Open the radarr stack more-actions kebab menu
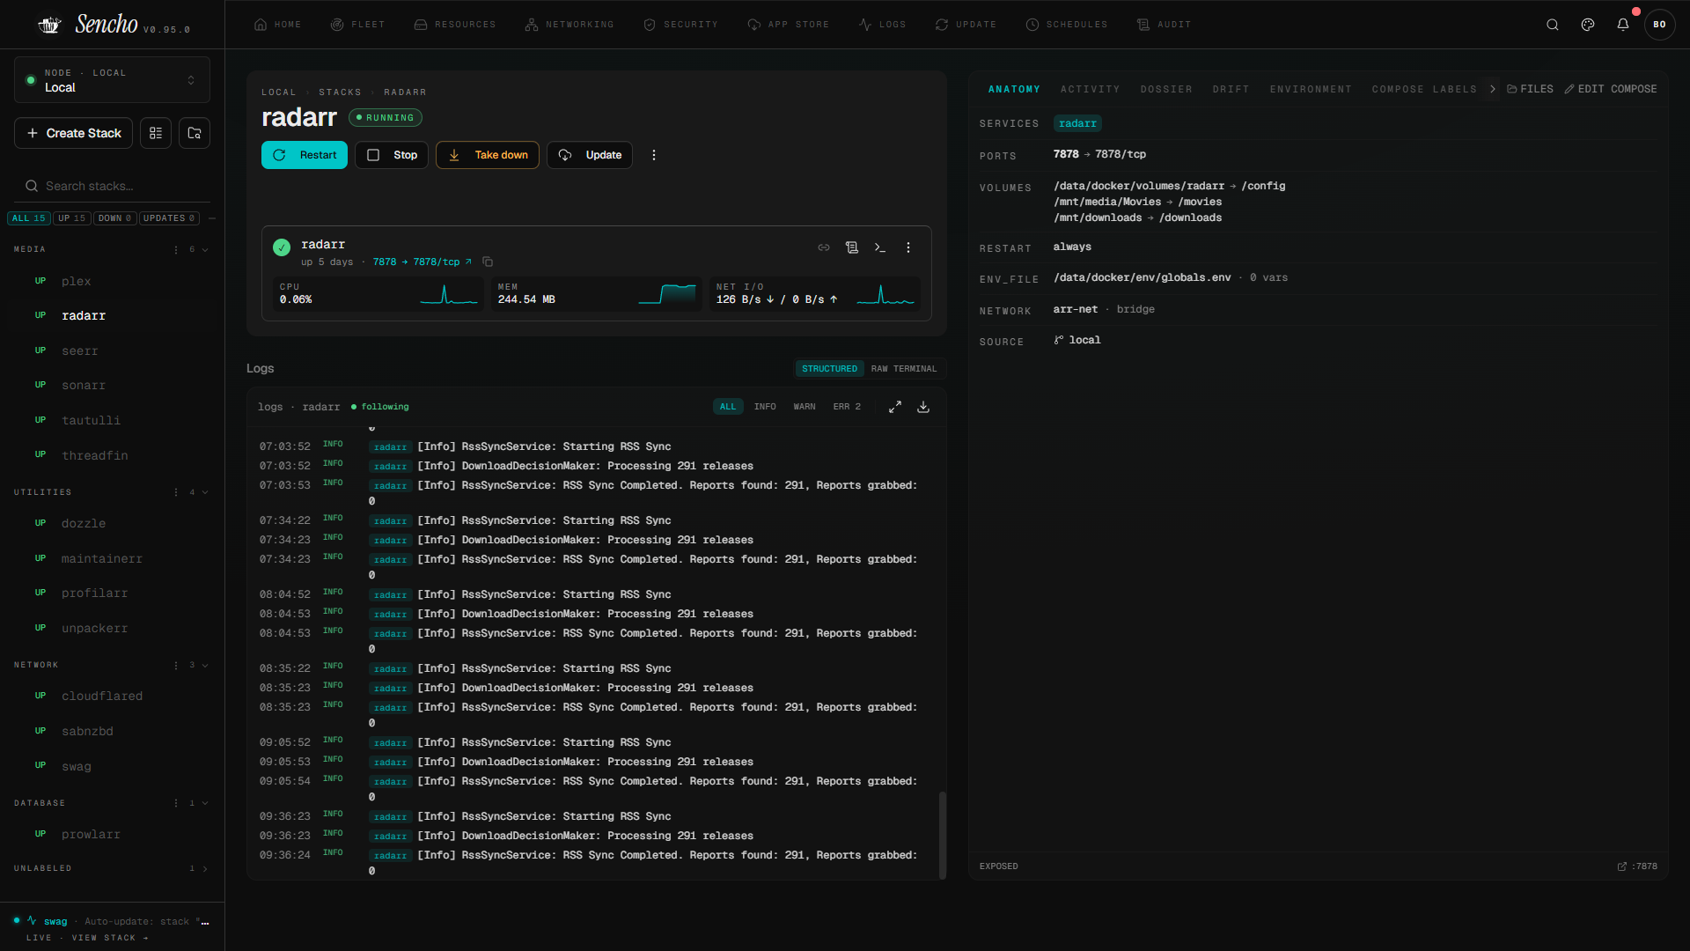The width and height of the screenshot is (1690, 951). click(653, 155)
